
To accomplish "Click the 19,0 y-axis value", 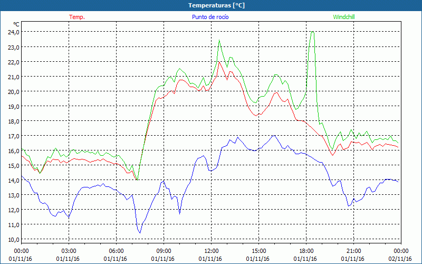I will tap(14, 107).
